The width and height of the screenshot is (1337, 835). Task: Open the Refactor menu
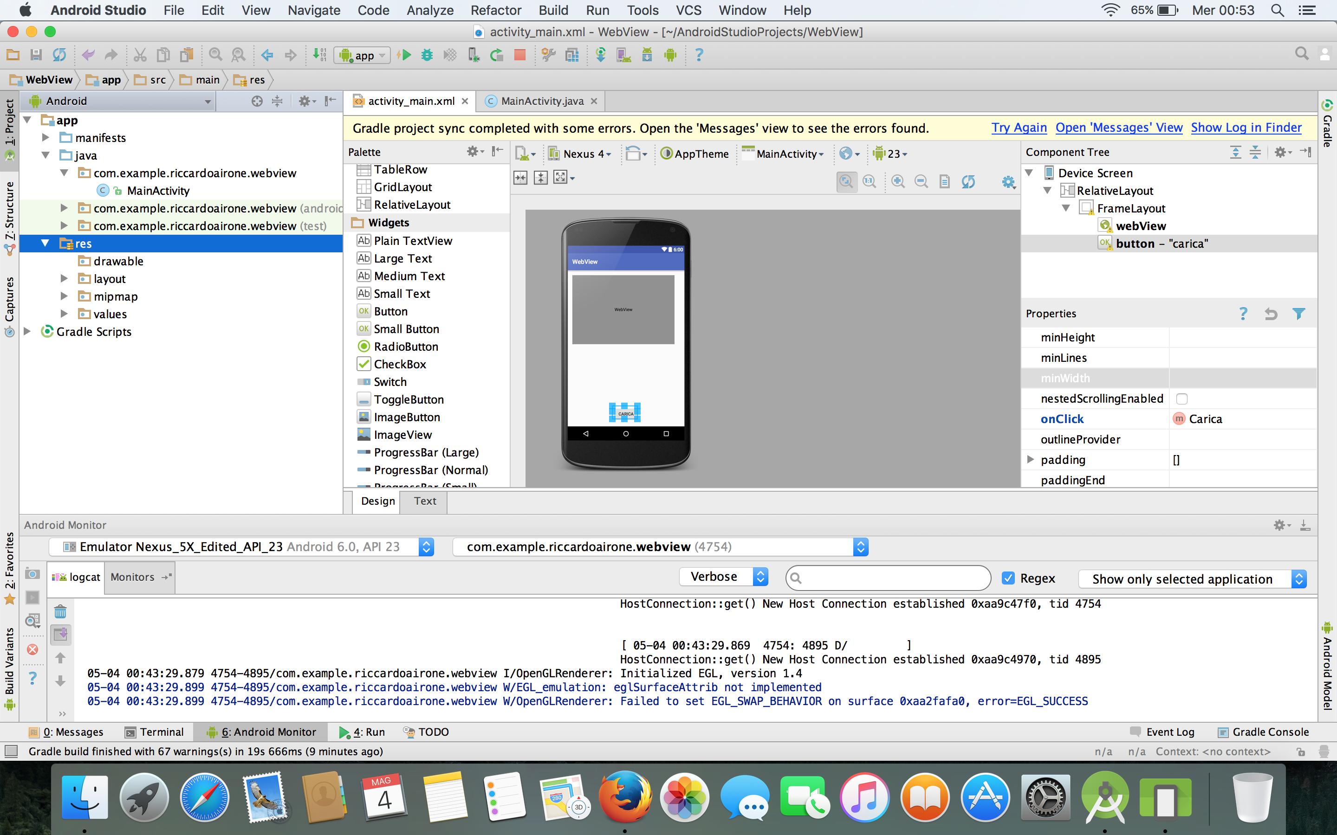[x=496, y=10]
